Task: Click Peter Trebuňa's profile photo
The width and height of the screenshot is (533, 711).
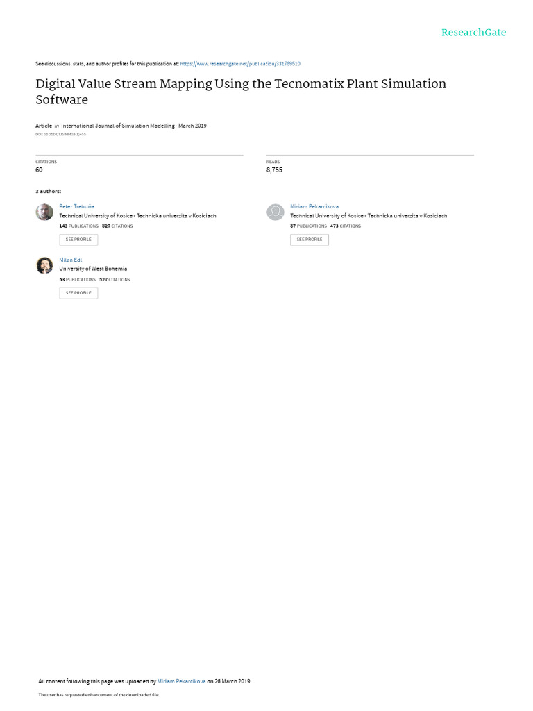Action: coord(44,212)
